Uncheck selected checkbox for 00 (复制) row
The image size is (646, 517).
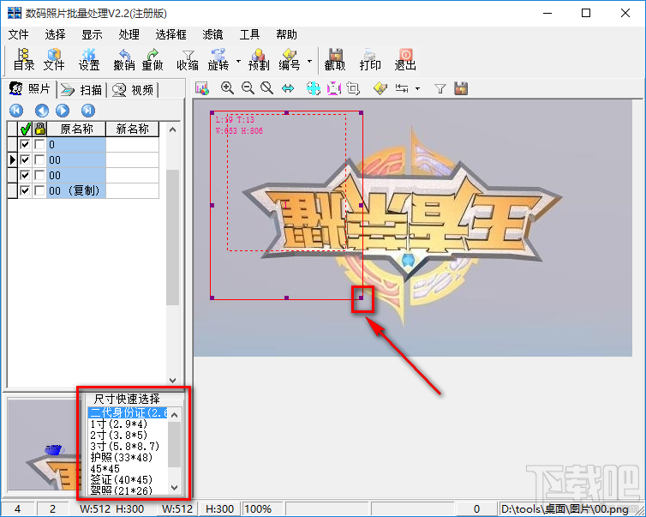pyautogui.click(x=25, y=190)
